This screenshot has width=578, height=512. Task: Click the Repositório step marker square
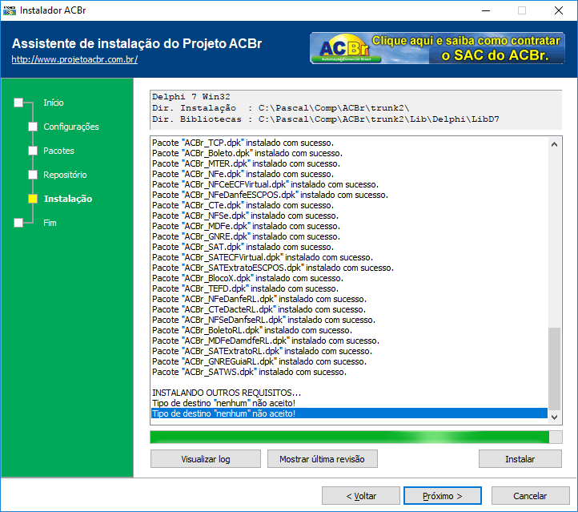pos(33,175)
